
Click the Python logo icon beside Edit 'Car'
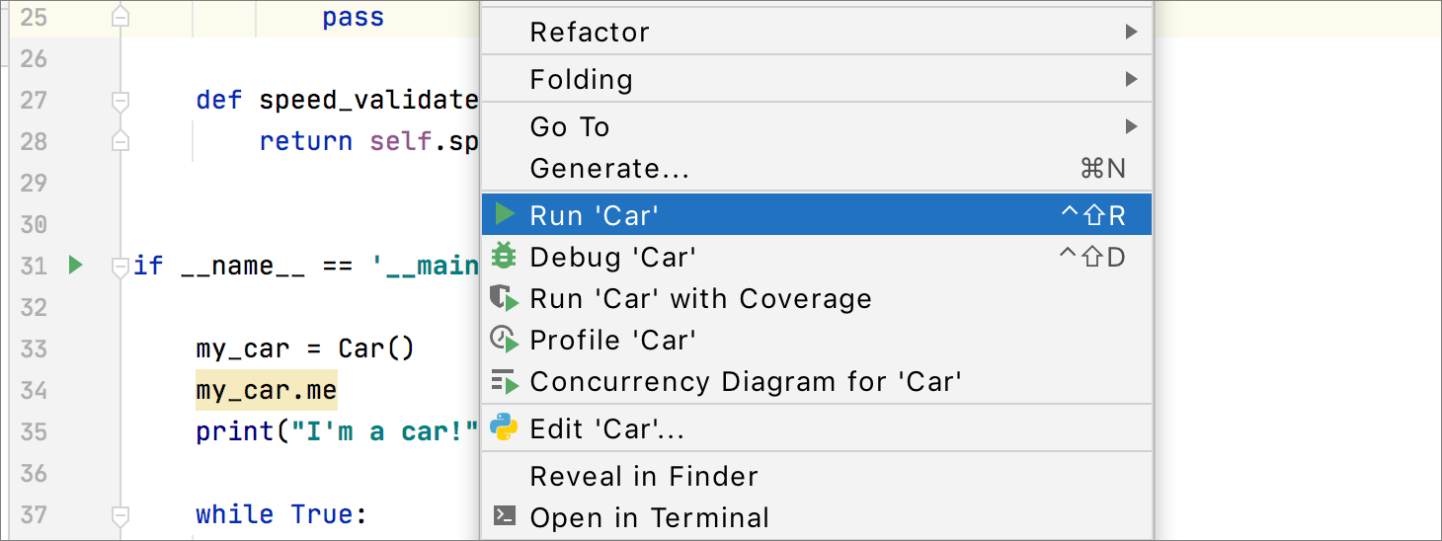point(504,427)
